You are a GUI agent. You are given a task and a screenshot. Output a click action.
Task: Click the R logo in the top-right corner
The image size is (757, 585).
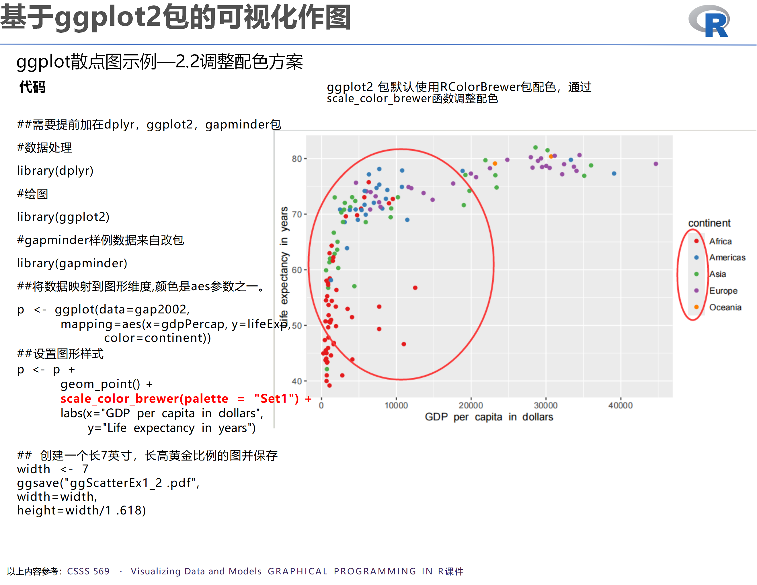pos(709,21)
